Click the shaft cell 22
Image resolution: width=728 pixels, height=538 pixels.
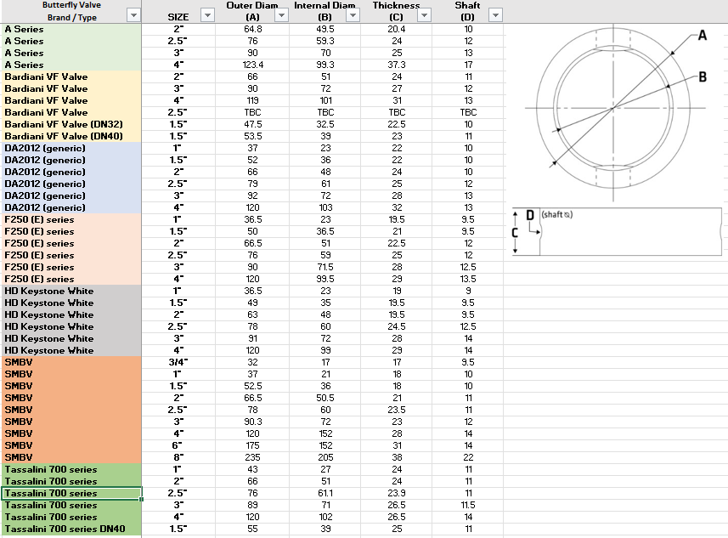[468, 457]
